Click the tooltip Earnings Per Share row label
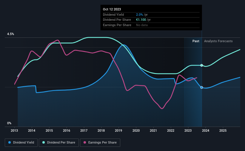 click(x=117, y=25)
